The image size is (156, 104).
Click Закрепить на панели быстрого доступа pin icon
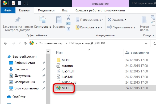pos(18,20)
